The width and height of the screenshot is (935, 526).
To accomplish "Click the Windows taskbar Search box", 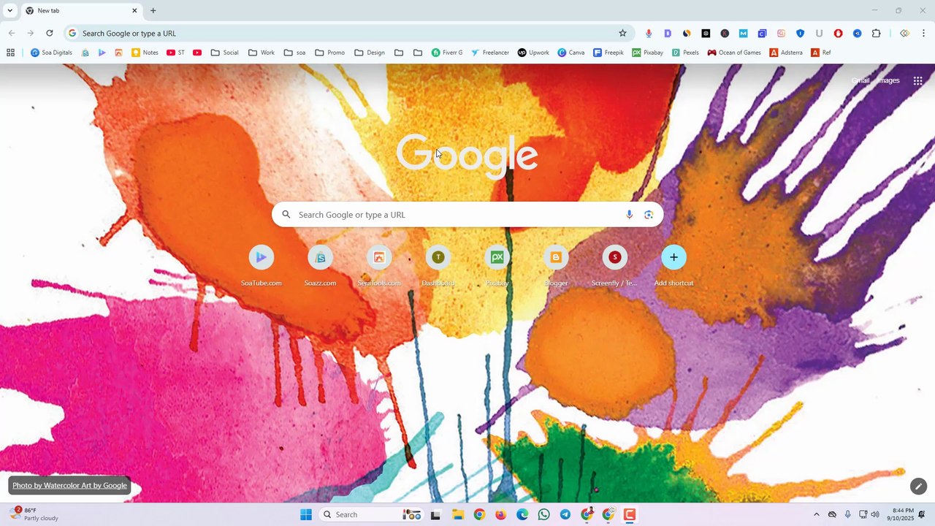I will 372,514.
